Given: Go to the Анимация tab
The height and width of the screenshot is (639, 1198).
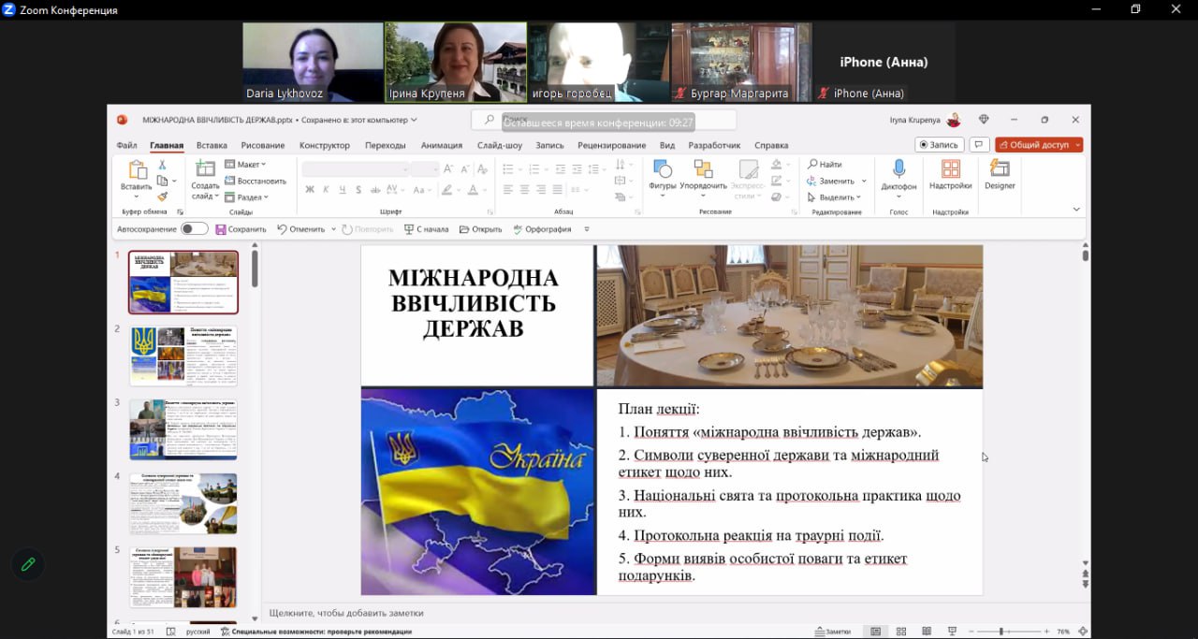Looking at the screenshot, I should pos(442,145).
